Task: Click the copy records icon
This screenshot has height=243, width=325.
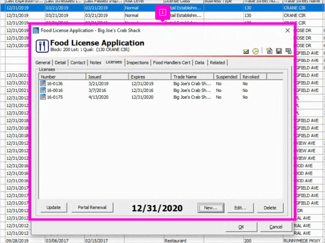Action: [x=289, y=51]
